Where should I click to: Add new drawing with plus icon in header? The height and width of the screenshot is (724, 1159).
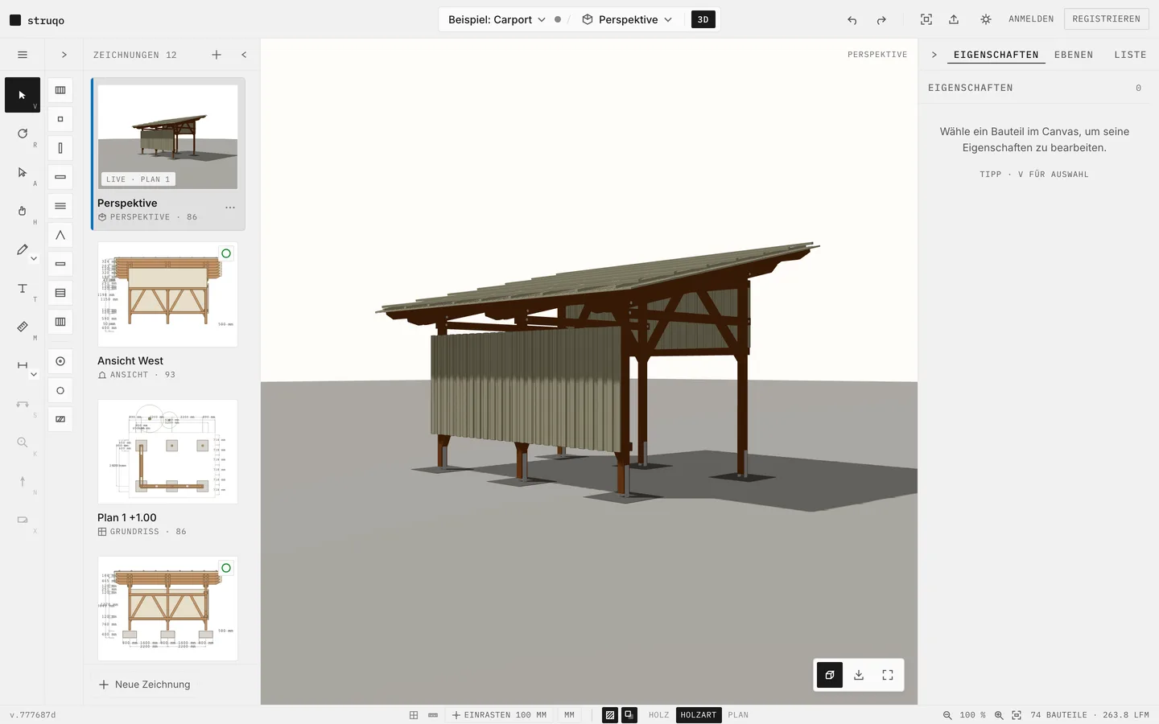(x=217, y=55)
